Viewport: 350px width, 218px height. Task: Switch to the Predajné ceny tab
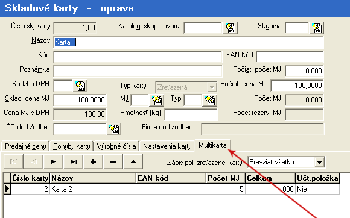point(25,146)
